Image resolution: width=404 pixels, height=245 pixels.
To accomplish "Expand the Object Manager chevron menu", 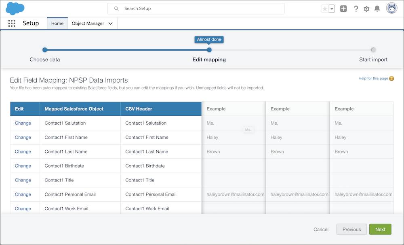I will coord(111,23).
